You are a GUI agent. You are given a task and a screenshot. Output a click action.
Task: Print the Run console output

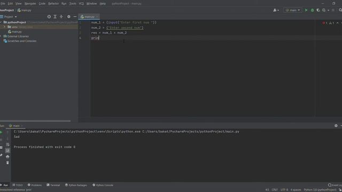tap(7, 156)
